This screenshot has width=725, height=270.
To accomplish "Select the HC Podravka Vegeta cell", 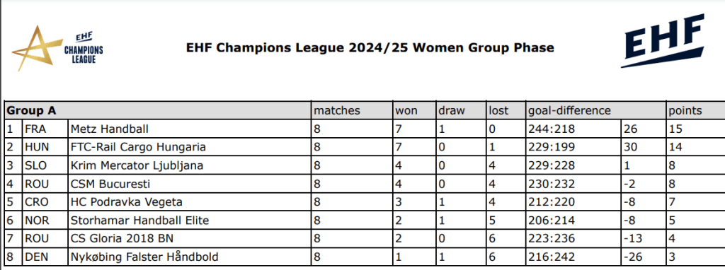I will [x=190, y=202].
